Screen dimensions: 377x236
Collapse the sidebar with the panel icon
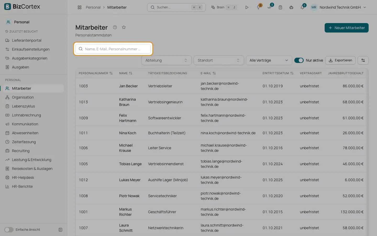(x=60, y=230)
